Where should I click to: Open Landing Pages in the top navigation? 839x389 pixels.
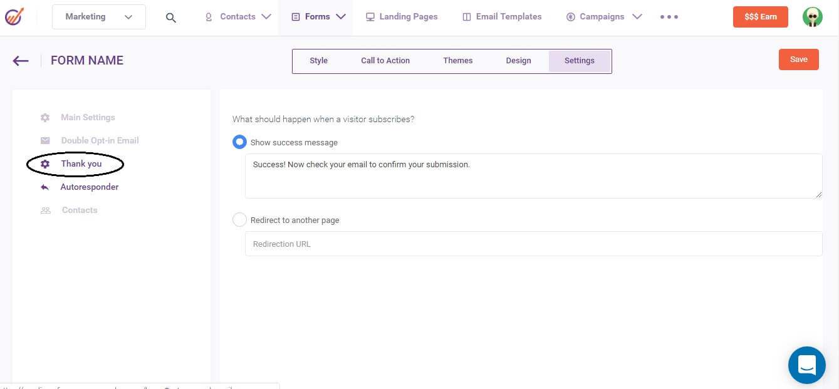pyautogui.click(x=402, y=17)
